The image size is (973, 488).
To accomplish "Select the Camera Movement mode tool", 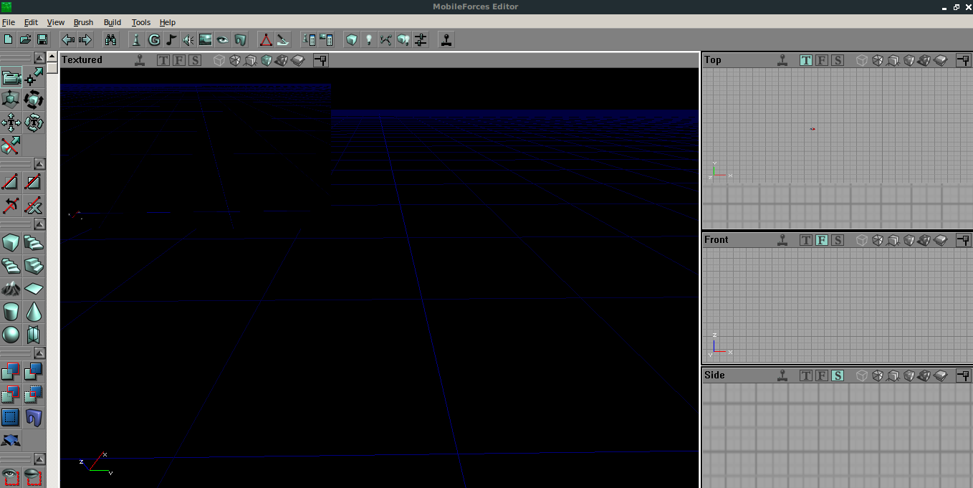I will click(x=11, y=77).
